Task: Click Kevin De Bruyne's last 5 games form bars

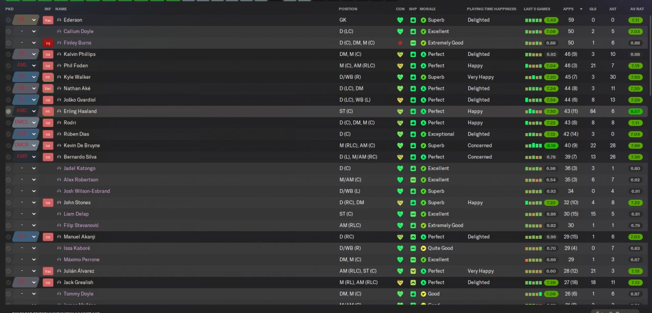Action: 533,146
